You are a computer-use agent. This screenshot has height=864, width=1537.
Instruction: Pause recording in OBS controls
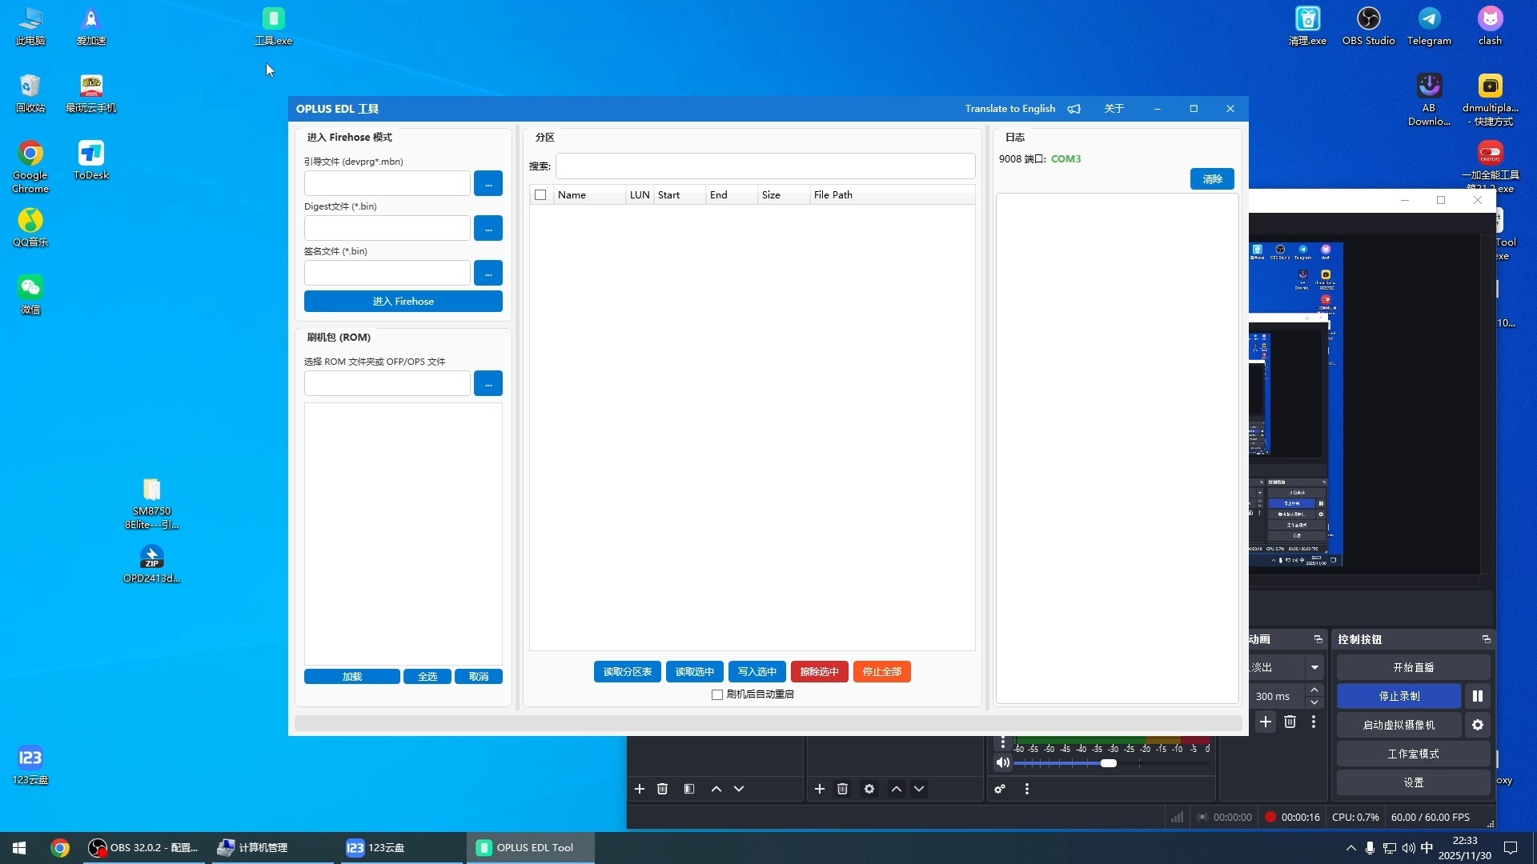click(x=1478, y=696)
